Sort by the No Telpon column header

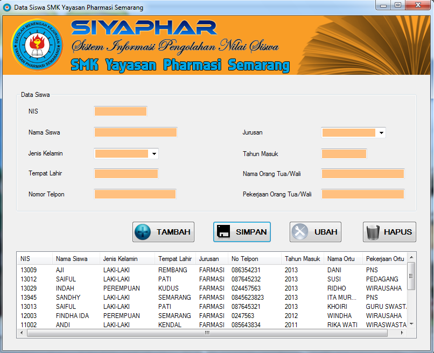point(254,259)
